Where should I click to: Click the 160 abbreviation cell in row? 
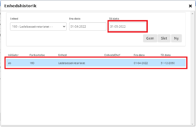[32, 63]
